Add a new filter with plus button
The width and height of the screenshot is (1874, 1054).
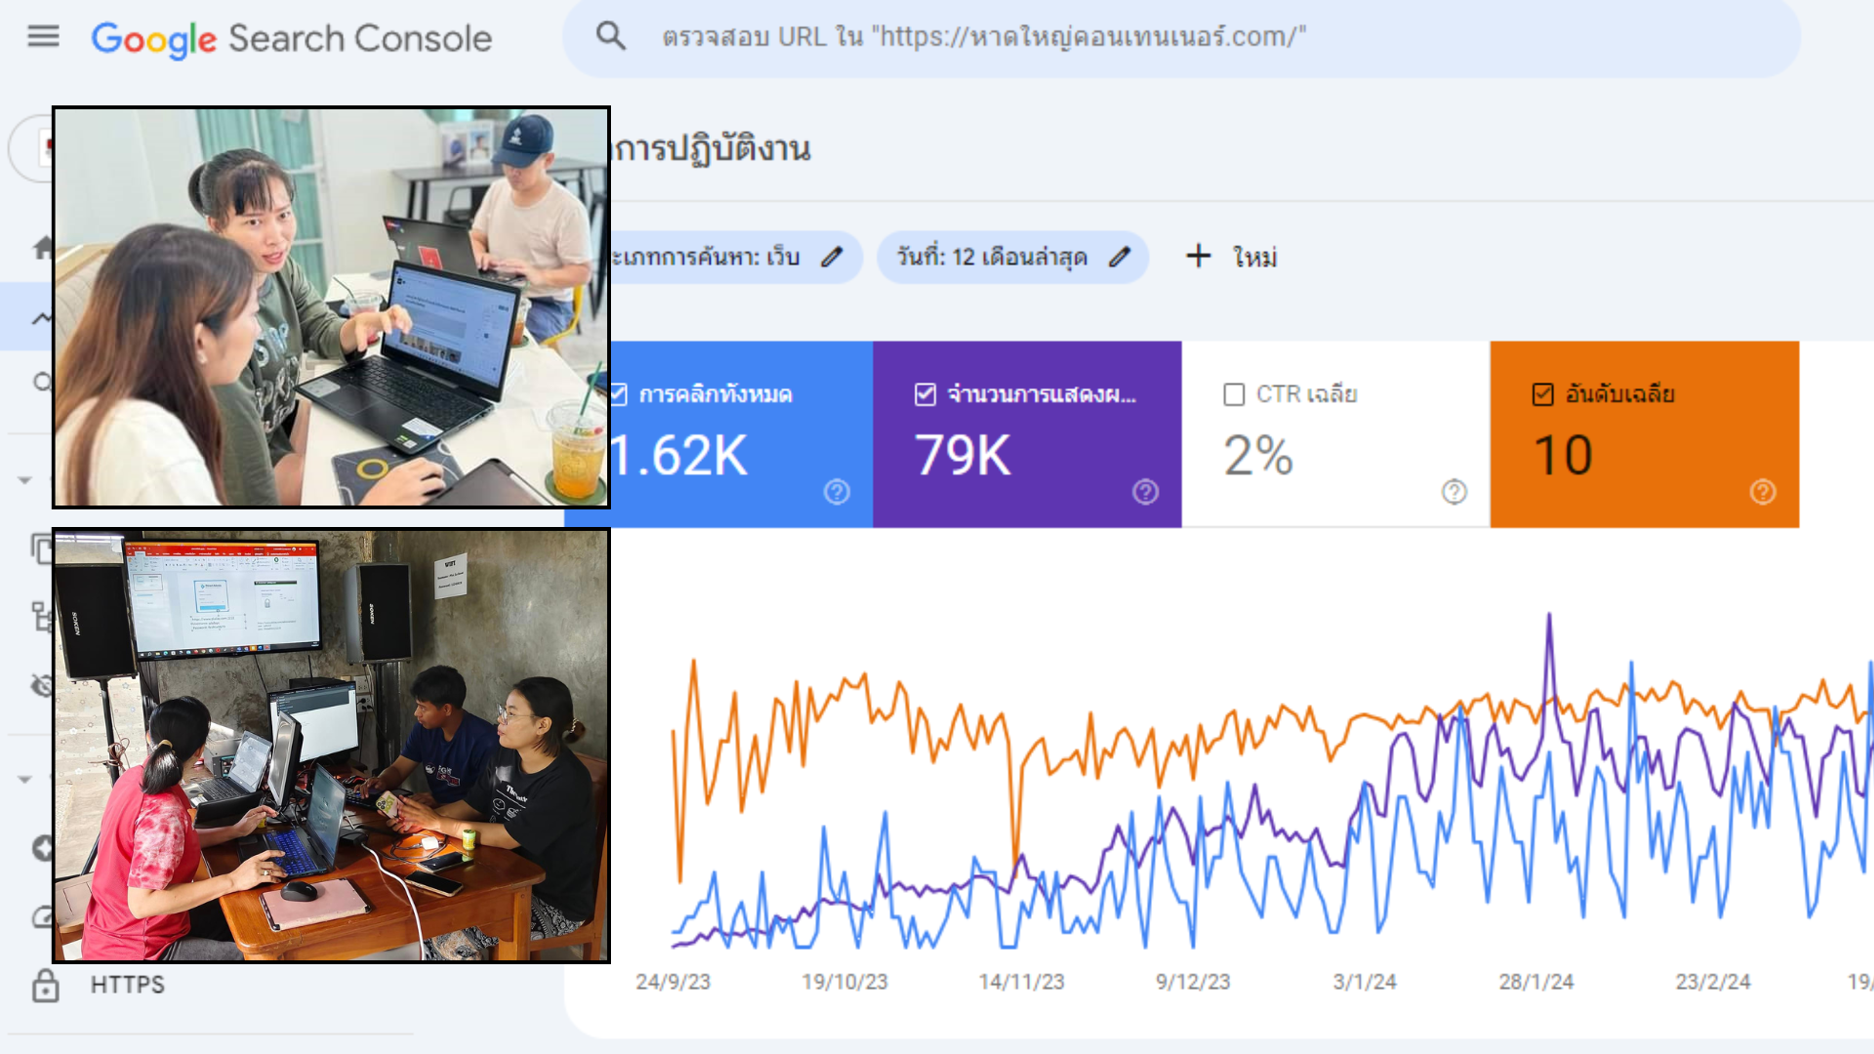pyautogui.click(x=1199, y=257)
